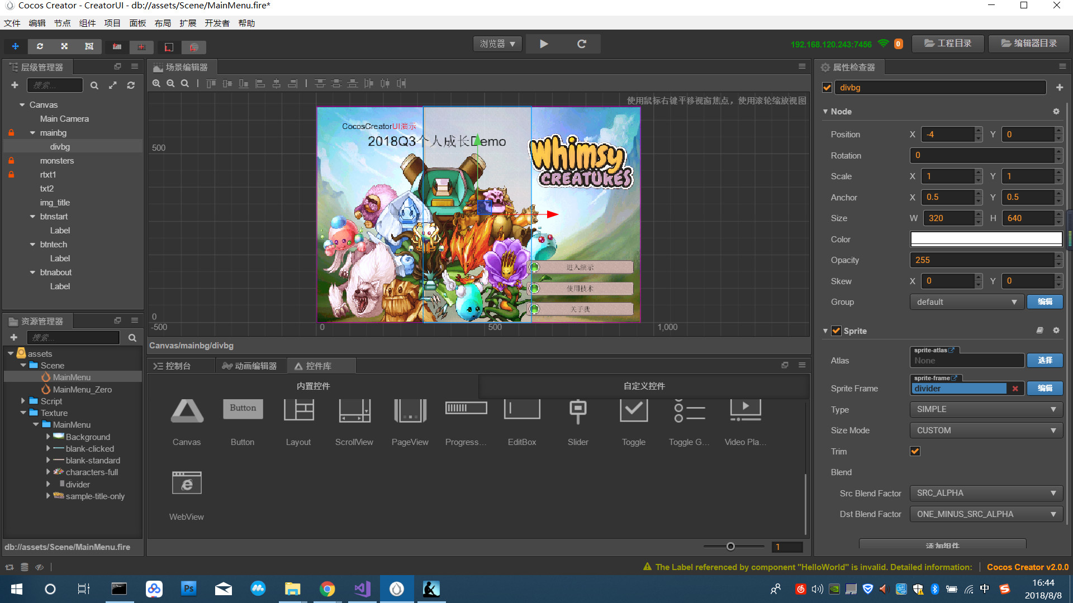Image resolution: width=1073 pixels, height=603 pixels.
Task: Click the Node section gear icon
Action: (1056, 112)
